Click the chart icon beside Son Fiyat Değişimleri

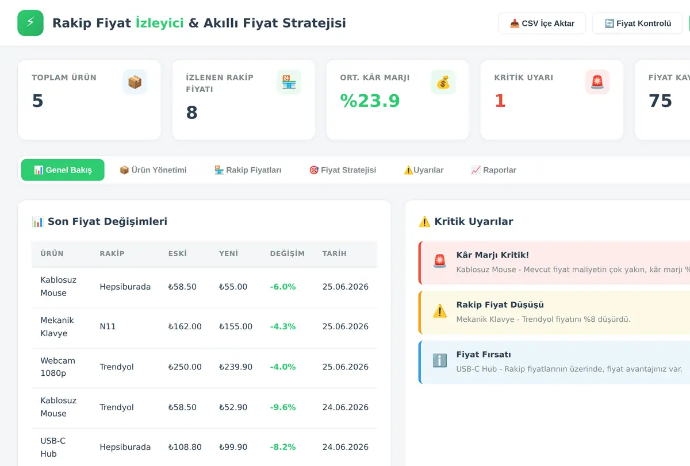coord(38,221)
